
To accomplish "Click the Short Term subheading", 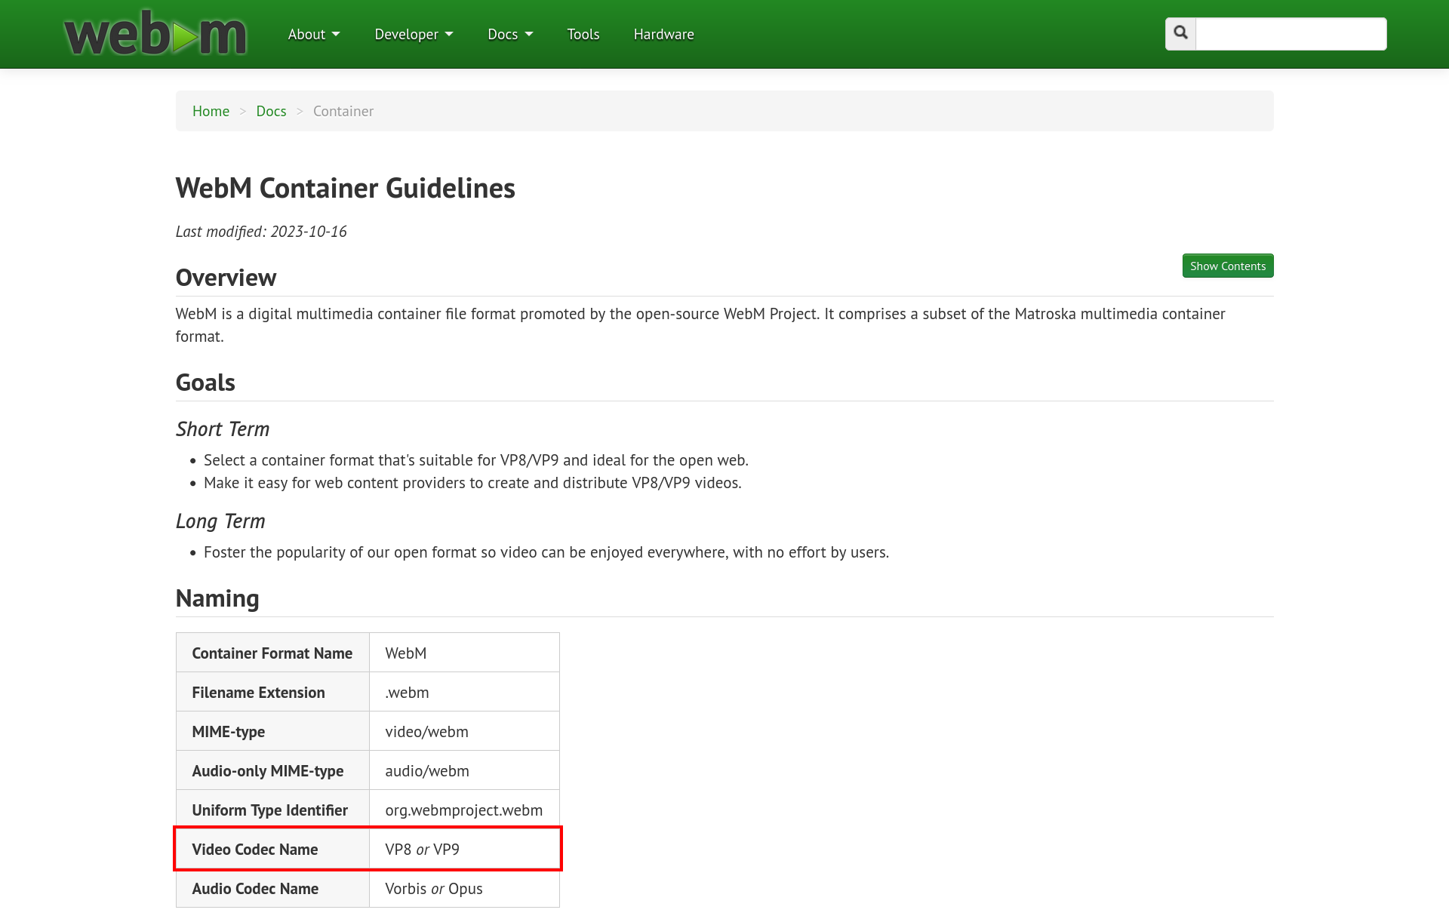I will coord(223,429).
